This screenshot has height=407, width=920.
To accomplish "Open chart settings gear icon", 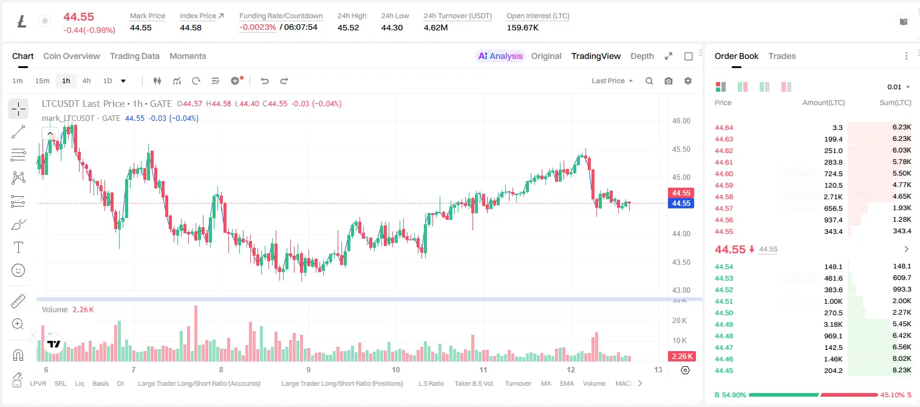I will [688, 81].
